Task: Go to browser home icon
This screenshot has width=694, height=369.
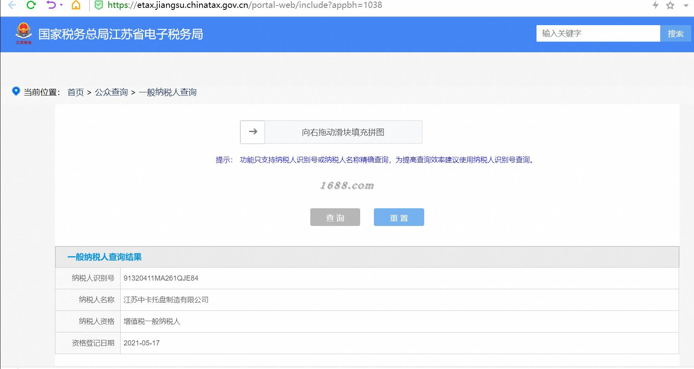Action: 76,5
